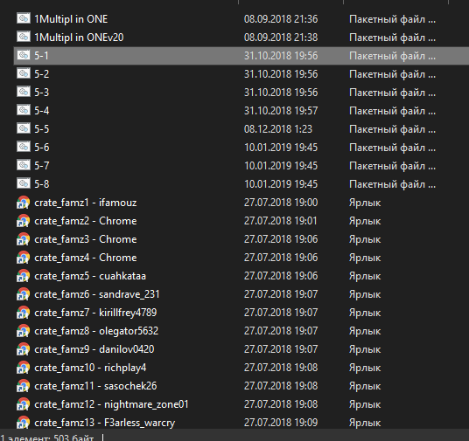Screen dimensions: 469x441
Task: Select Chrome shortcut icon of crate_famz5 - cuahkataa
Action: click(x=23, y=276)
